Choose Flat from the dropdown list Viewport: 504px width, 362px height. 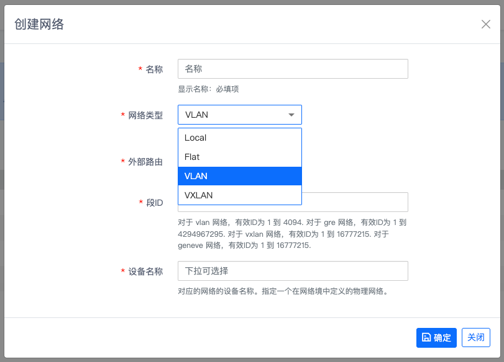pyautogui.click(x=239, y=157)
